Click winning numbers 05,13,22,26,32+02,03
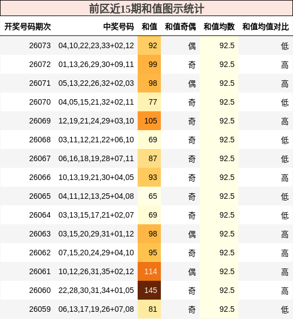The height and width of the screenshot is (319, 293). pyautogui.click(x=96, y=83)
